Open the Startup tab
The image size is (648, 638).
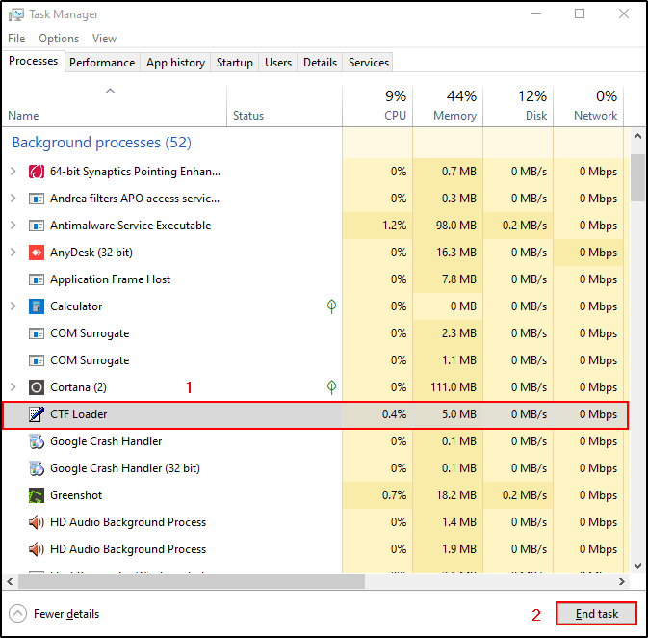234,63
